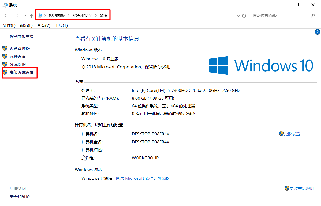Select 控制面板 in the breadcrumb
321x206 pixels.
57,15
